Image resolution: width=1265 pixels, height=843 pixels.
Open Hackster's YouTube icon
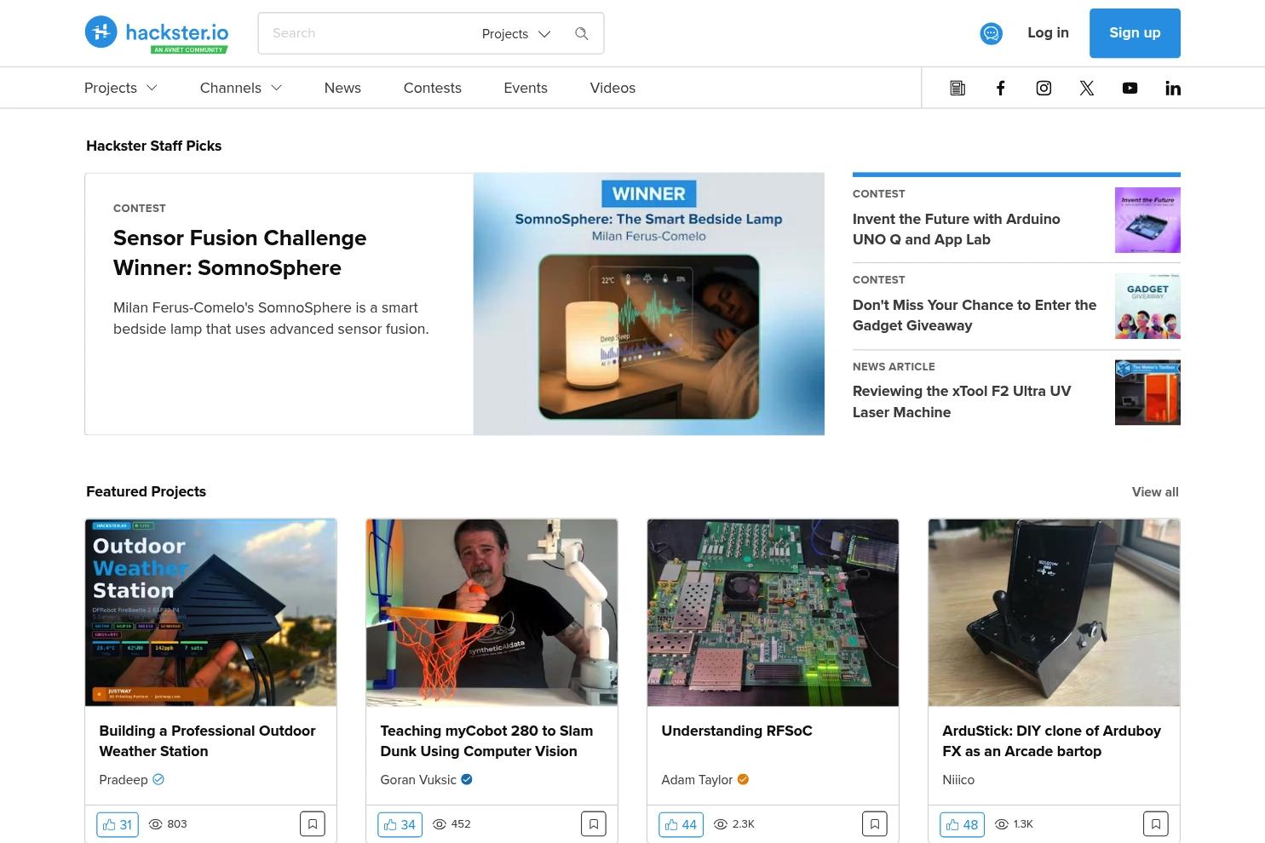pos(1130,88)
